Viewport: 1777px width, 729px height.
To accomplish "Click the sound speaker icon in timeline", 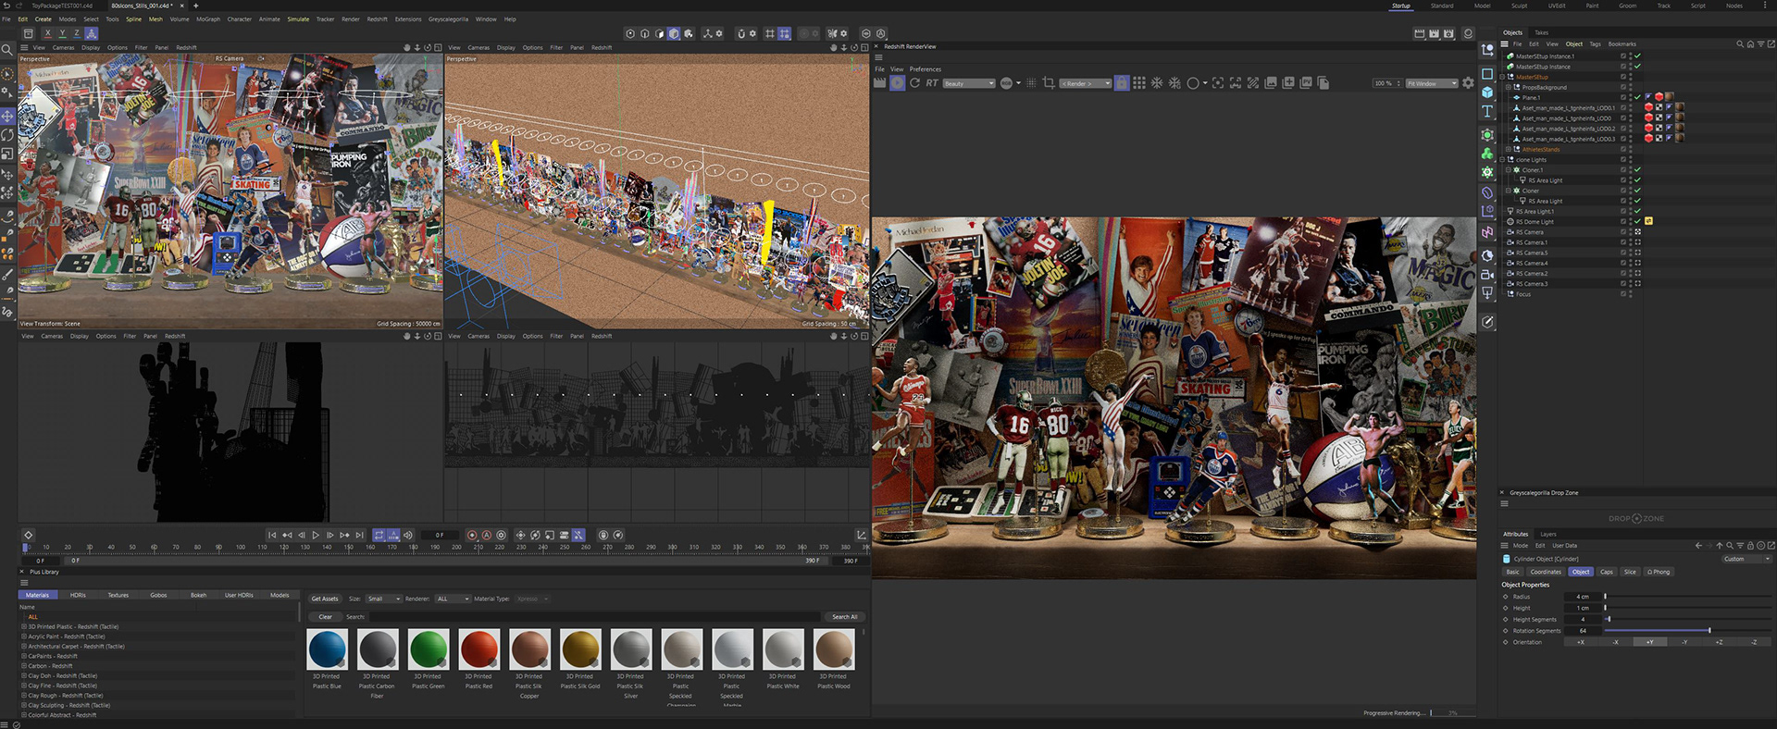I will 408,535.
